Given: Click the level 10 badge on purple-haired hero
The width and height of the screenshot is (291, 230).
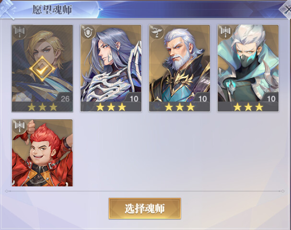Looking at the screenshot, I should click(133, 98).
